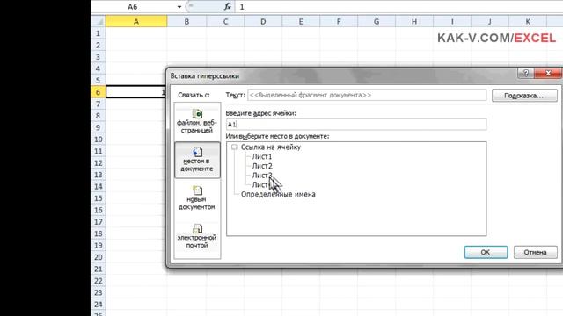This screenshot has width=563, height=316.
Task: Select column K header
Action: (x=528, y=21)
